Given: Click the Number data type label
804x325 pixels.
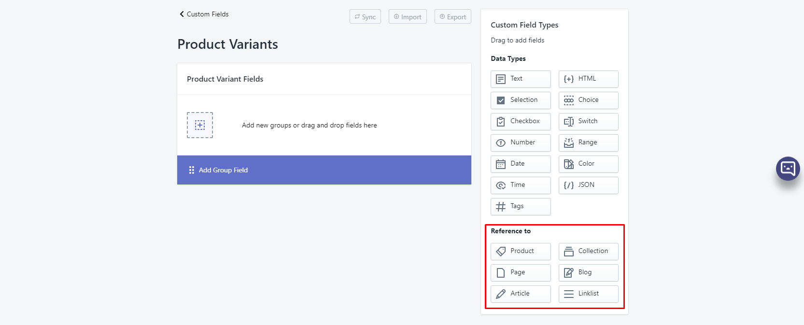Looking at the screenshot, I should (522, 142).
